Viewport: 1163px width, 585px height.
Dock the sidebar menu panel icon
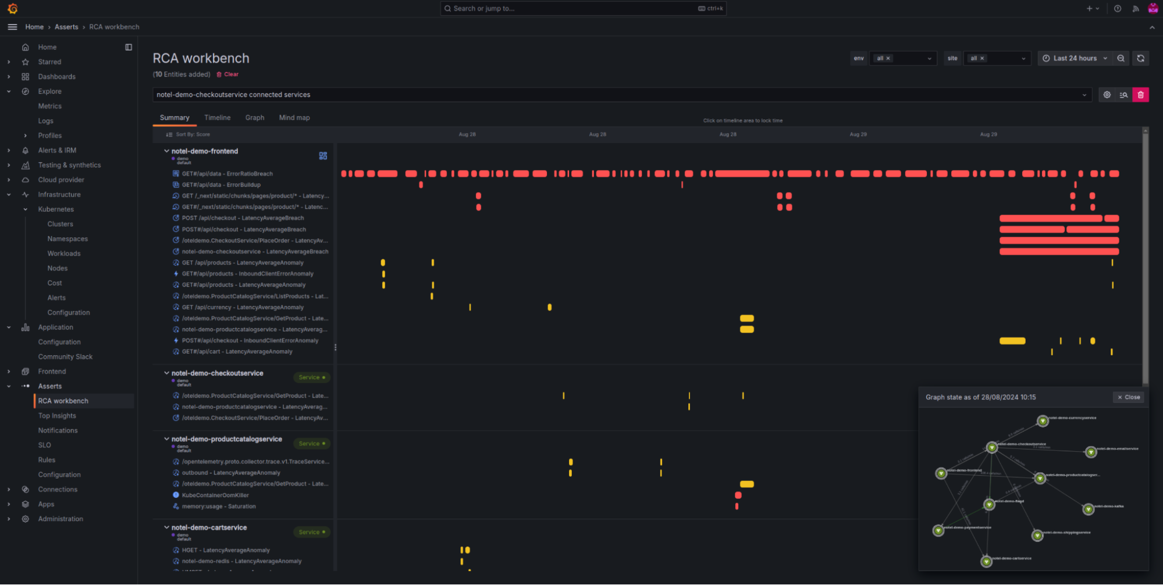click(129, 47)
